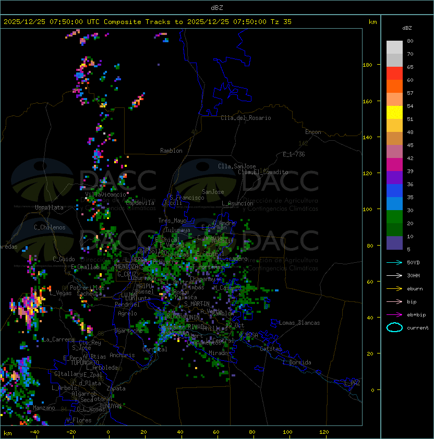The image size is (434, 439).
Task: Click the L_PAZ label on map
Action: coord(352,383)
